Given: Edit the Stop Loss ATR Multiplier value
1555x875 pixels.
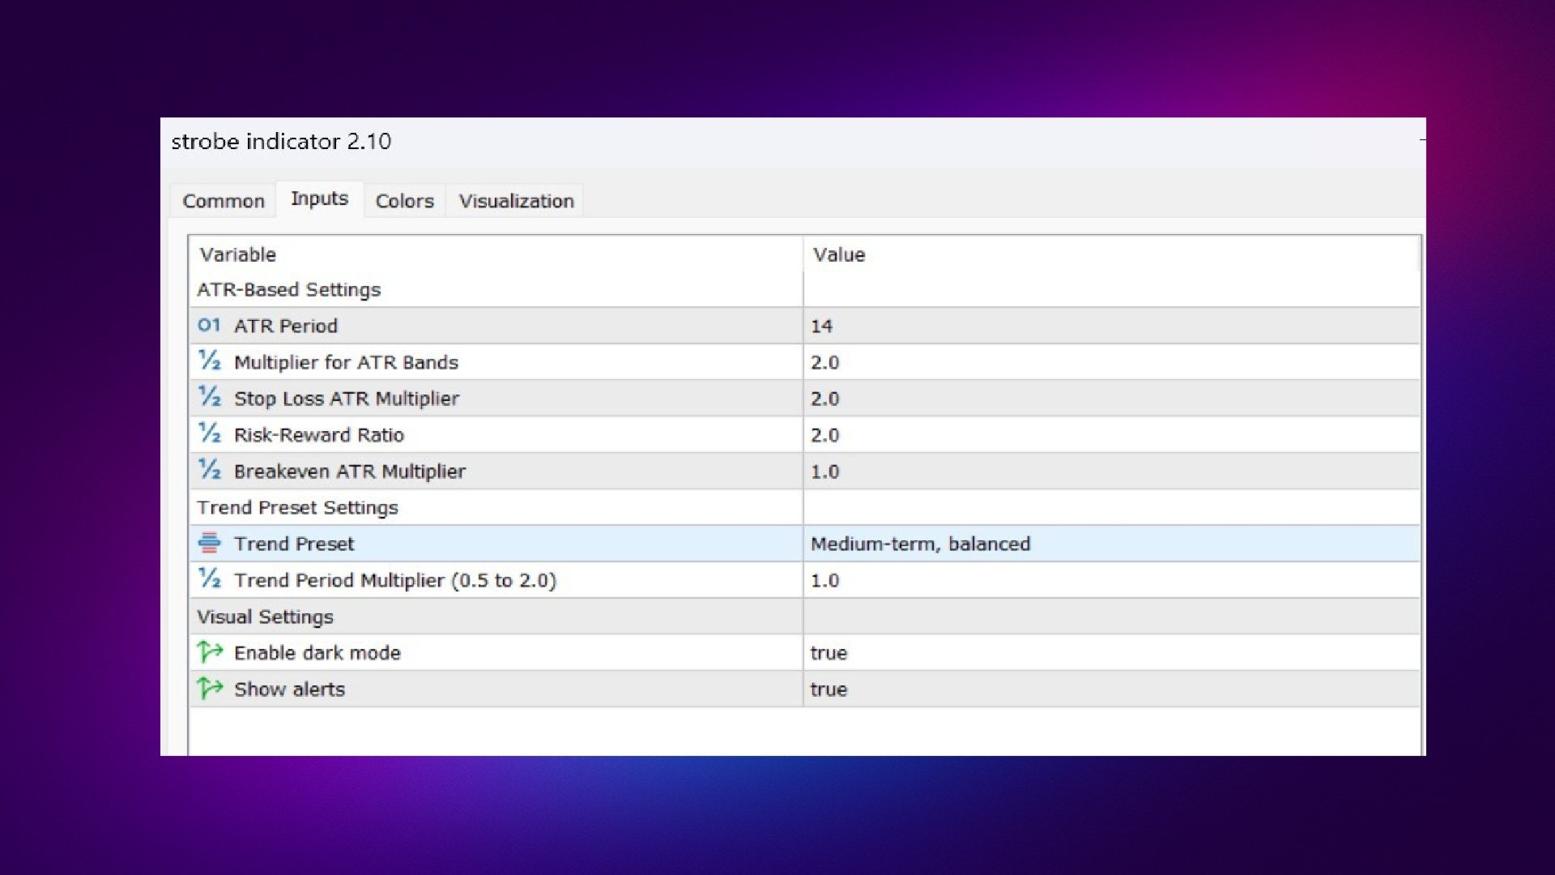Looking at the screenshot, I should click(x=1111, y=399).
